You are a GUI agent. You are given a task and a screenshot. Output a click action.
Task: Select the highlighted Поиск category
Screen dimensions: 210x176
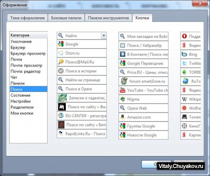[28, 89]
